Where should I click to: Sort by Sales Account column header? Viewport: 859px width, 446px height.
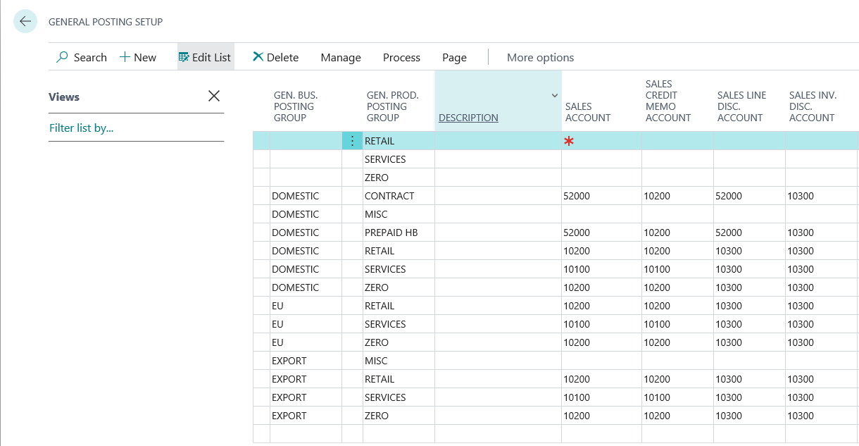click(x=588, y=112)
